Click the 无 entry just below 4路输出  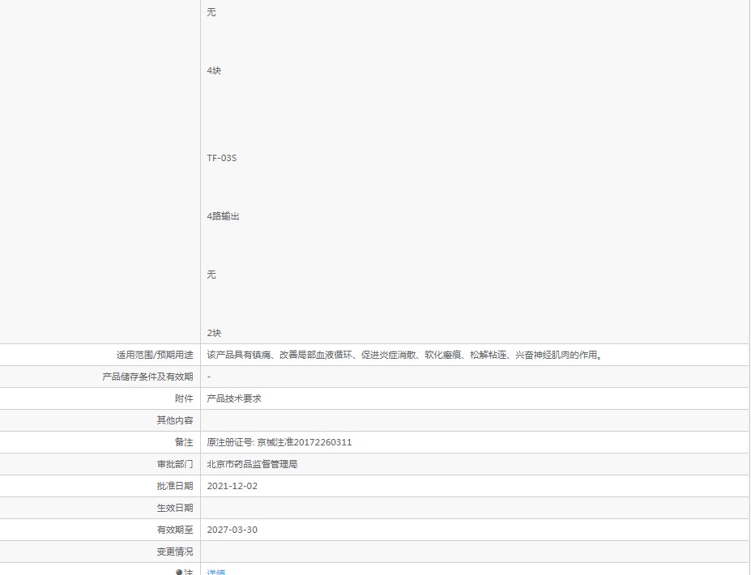(211, 275)
